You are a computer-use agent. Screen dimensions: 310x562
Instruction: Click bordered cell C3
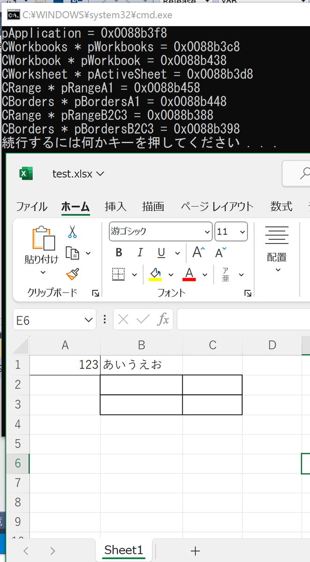point(212,405)
